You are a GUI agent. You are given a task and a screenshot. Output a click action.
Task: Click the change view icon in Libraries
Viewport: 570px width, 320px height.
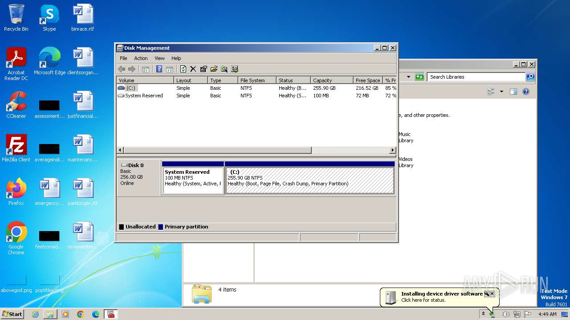coord(491,92)
